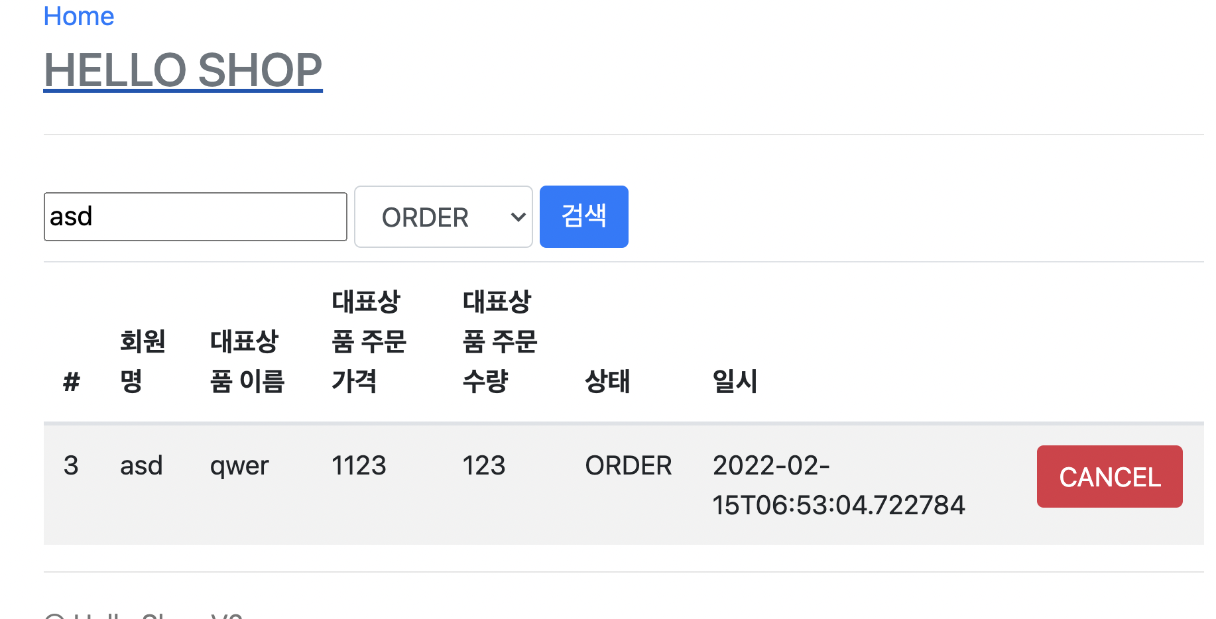
Task: Click the ORDER status cell in the table row
Action: pyautogui.click(x=629, y=465)
